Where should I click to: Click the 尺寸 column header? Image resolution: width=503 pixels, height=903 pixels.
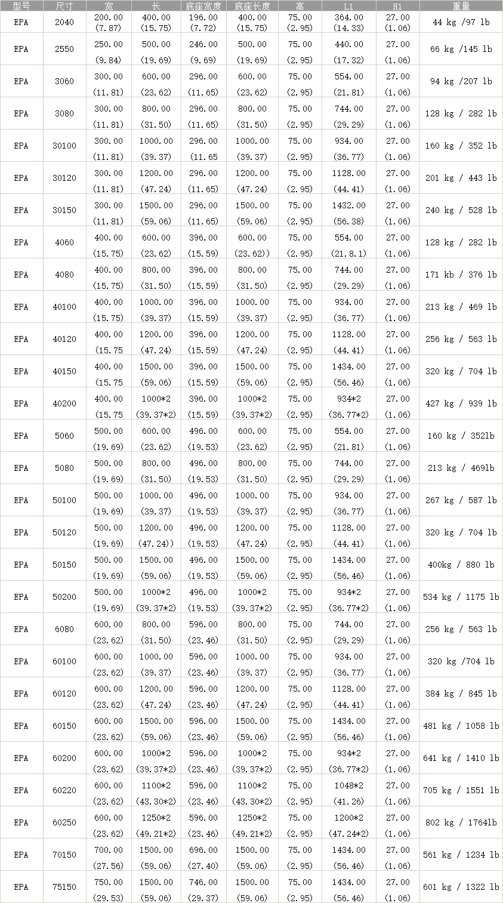(x=64, y=7)
